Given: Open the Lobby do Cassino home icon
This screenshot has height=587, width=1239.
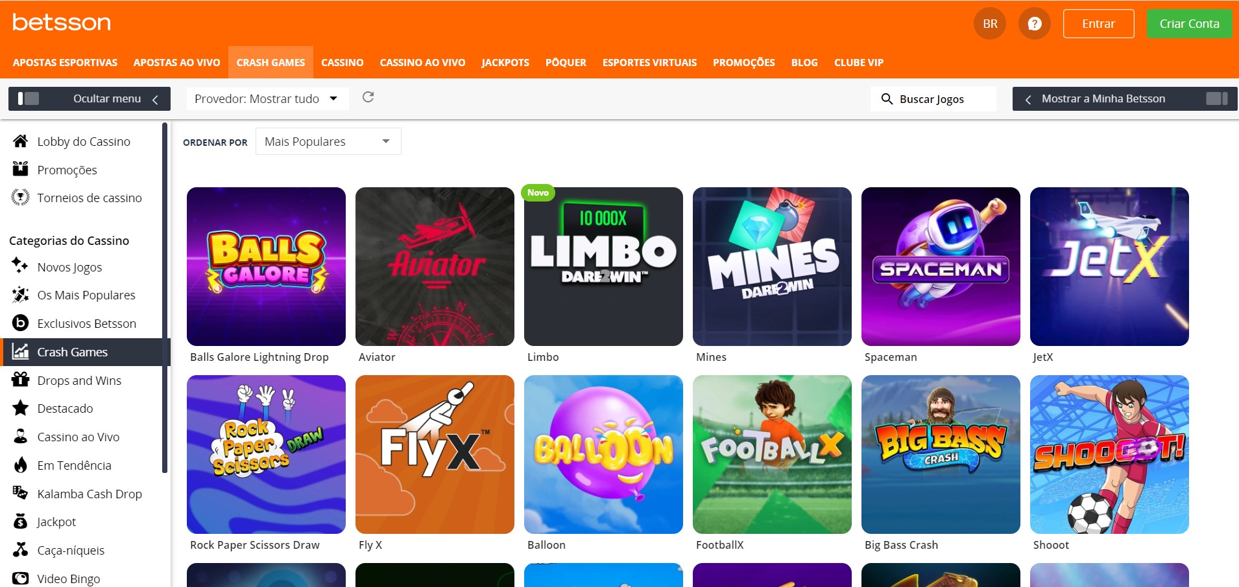Looking at the screenshot, I should [x=21, y=141].
